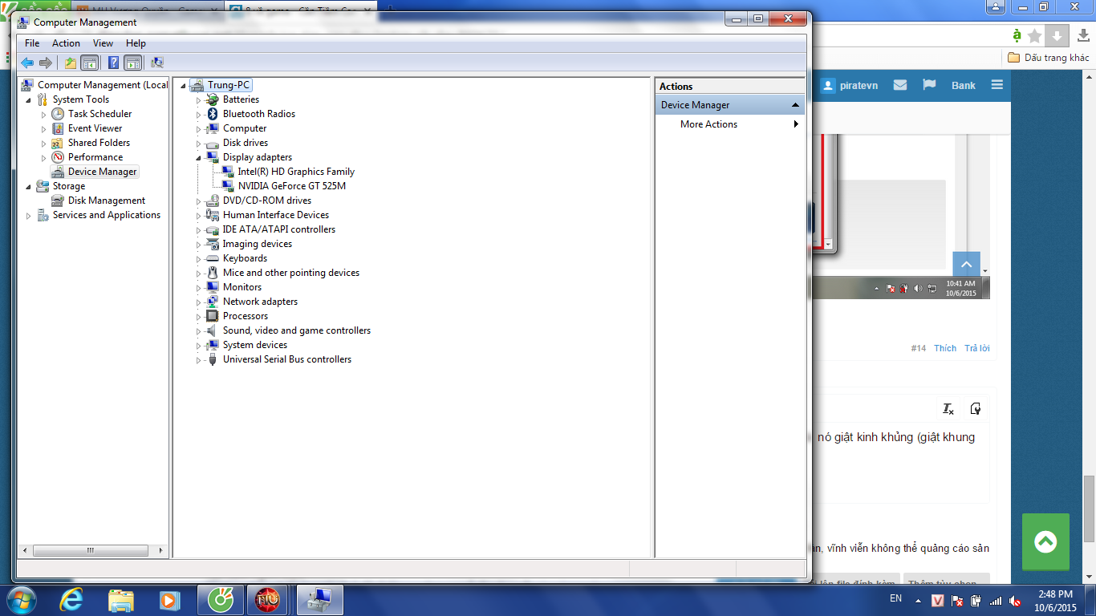Click the Up One Level folder icon
Viewport: 1096px width, 616px height.
tap(71, 63)
